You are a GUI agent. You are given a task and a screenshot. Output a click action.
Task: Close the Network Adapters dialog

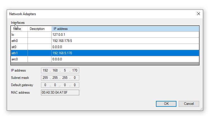point(198,14)
